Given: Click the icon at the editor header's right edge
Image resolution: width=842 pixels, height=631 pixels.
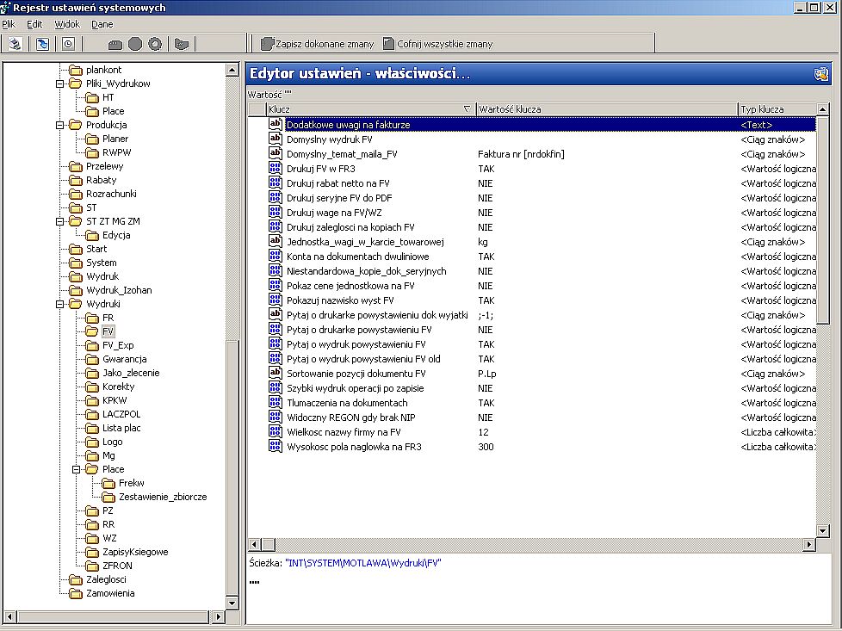Looking at the screenshot, I should pos(821,73).
